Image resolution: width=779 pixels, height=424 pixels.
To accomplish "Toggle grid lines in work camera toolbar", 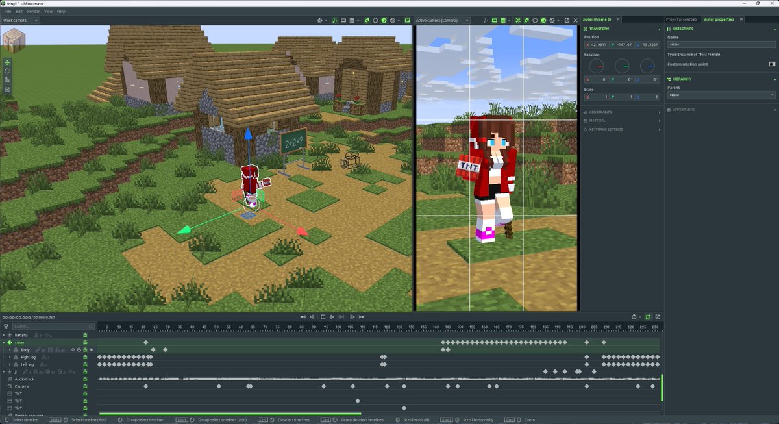I will (x=352, y=20).
